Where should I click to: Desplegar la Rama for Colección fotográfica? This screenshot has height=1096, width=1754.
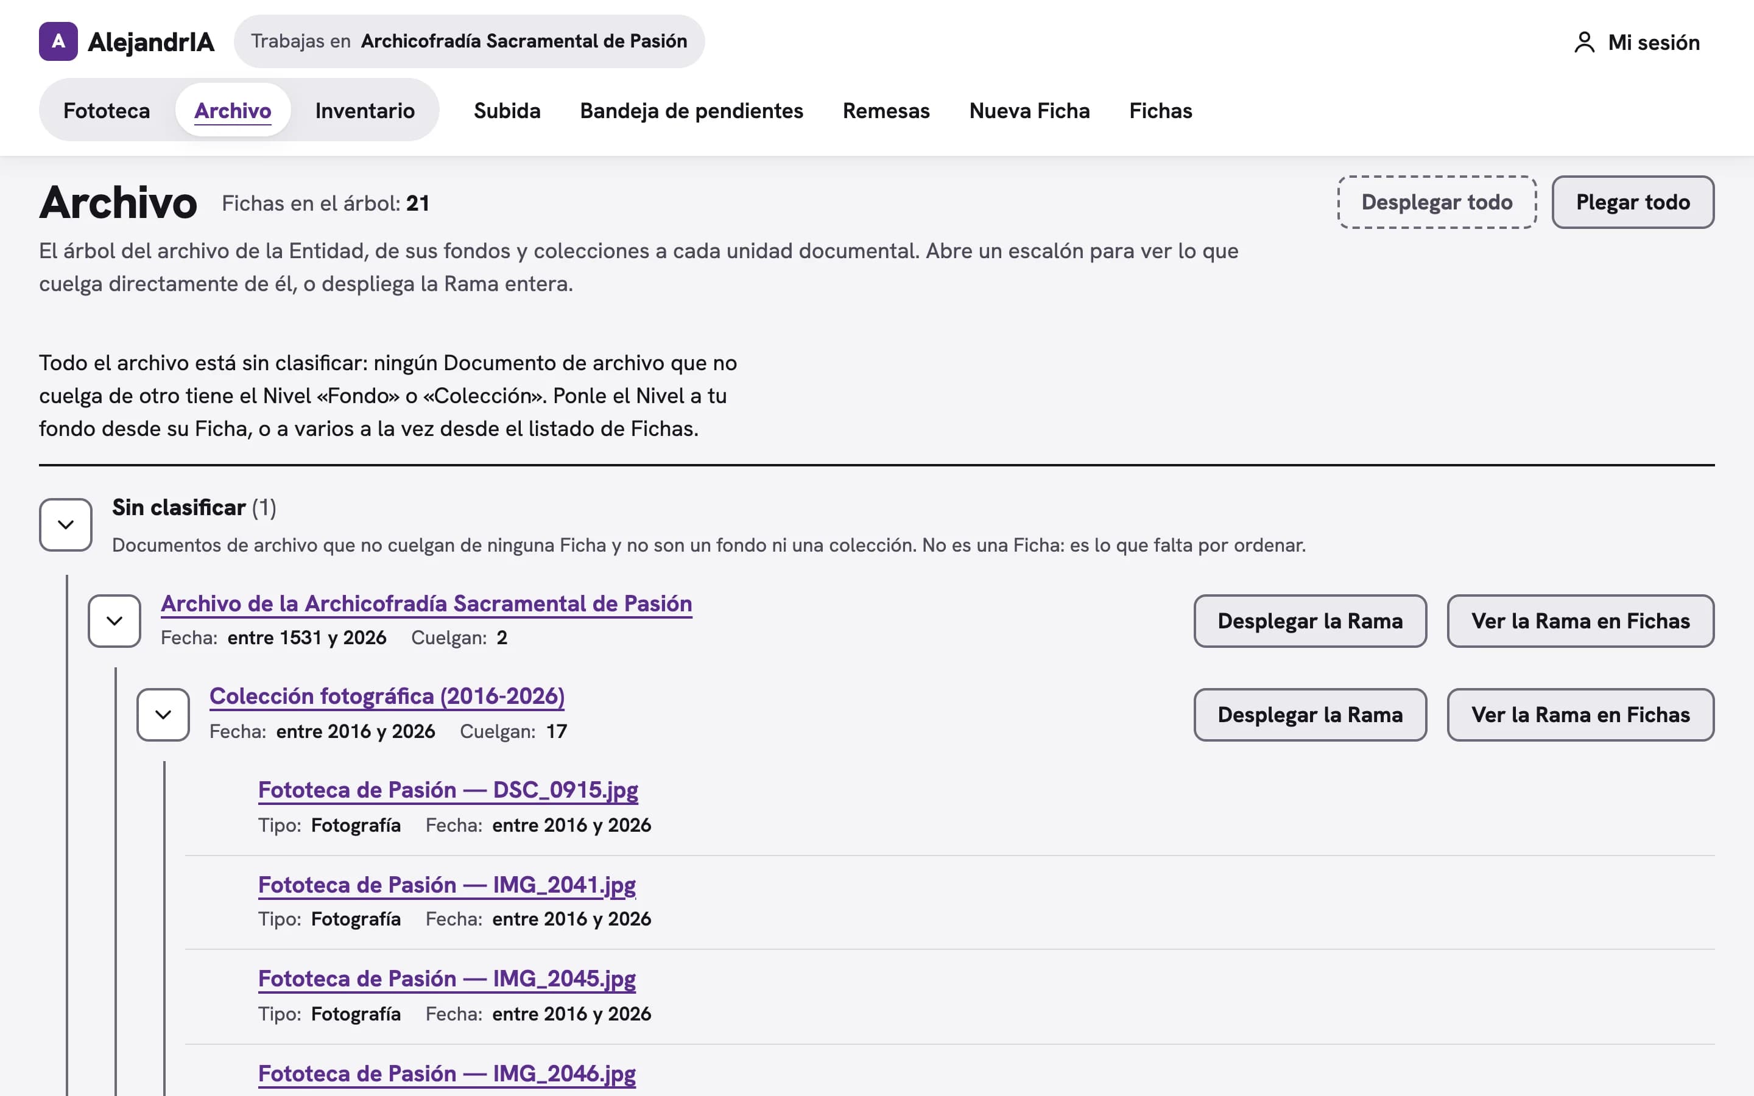1309,715
